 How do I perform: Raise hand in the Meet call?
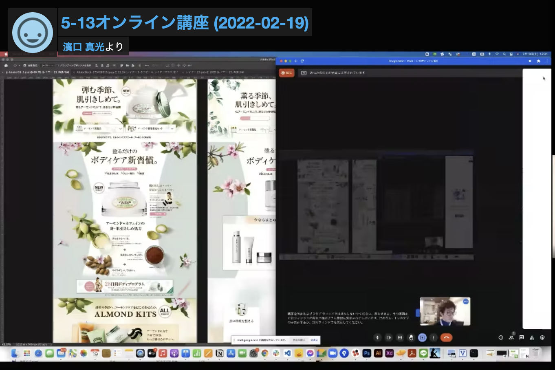coord(411,337)
